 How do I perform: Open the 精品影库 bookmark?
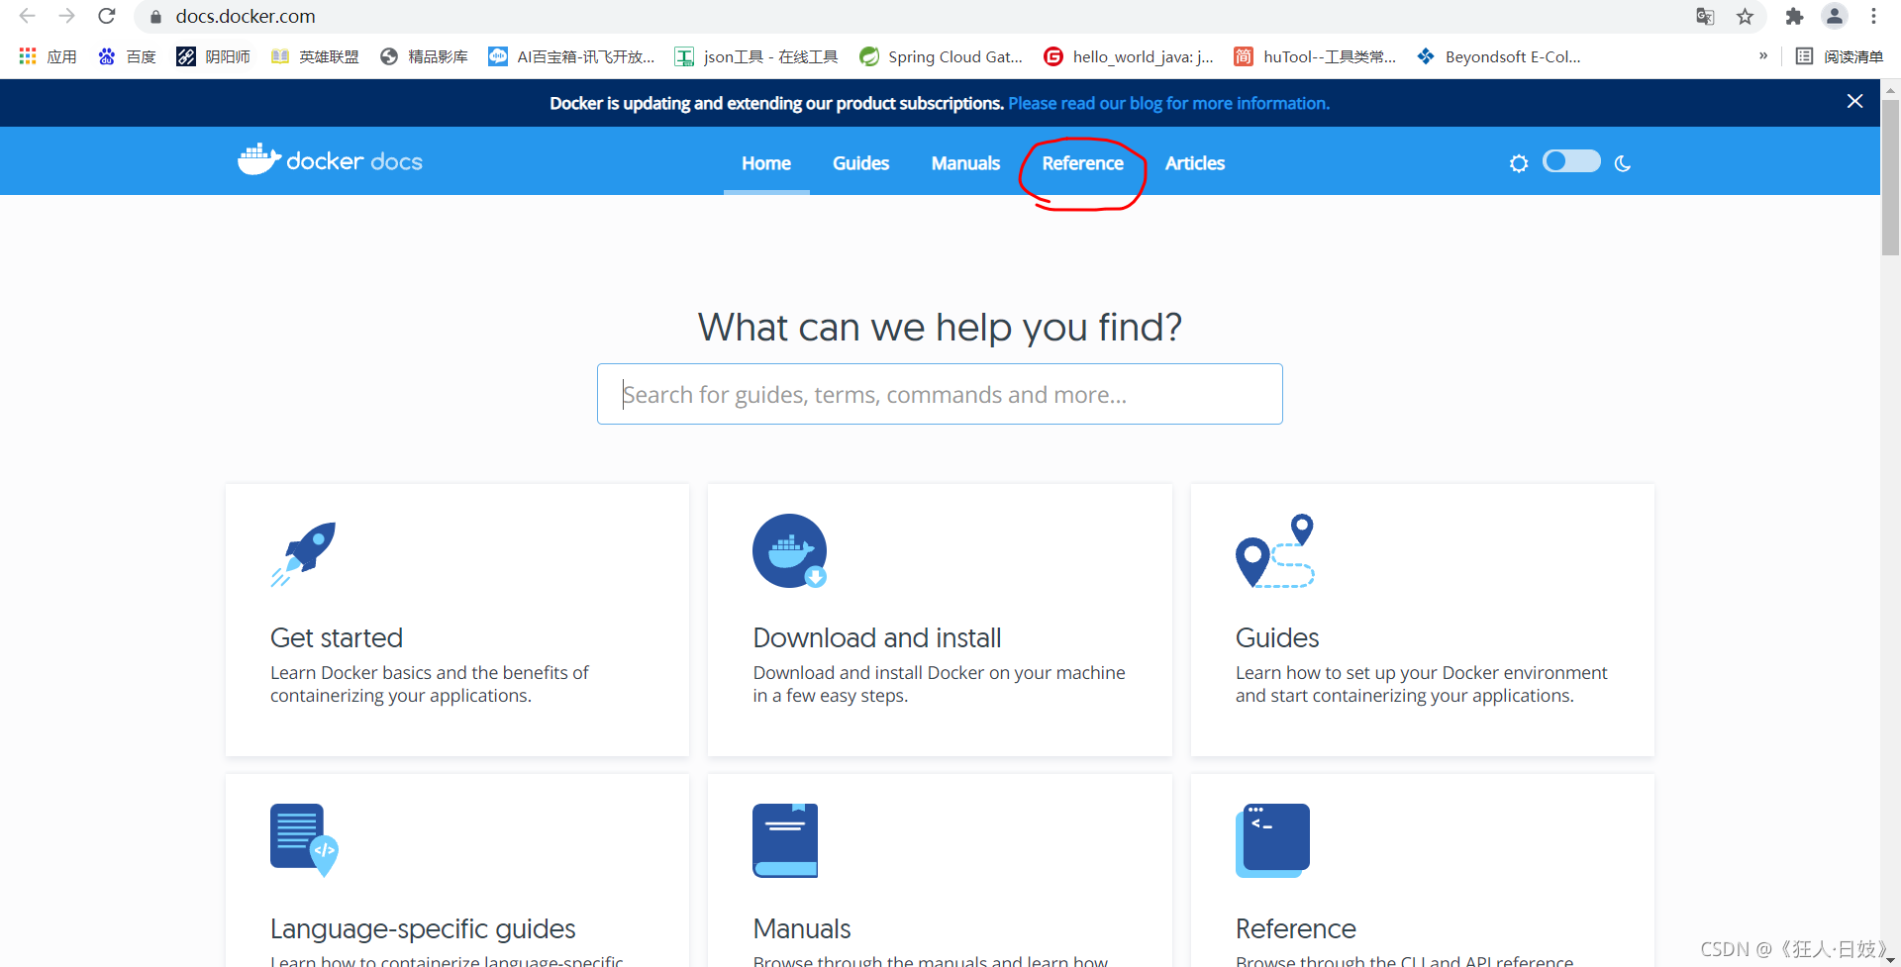click(424, 56)
